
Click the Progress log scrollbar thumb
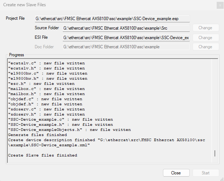[x=215, y=154]
